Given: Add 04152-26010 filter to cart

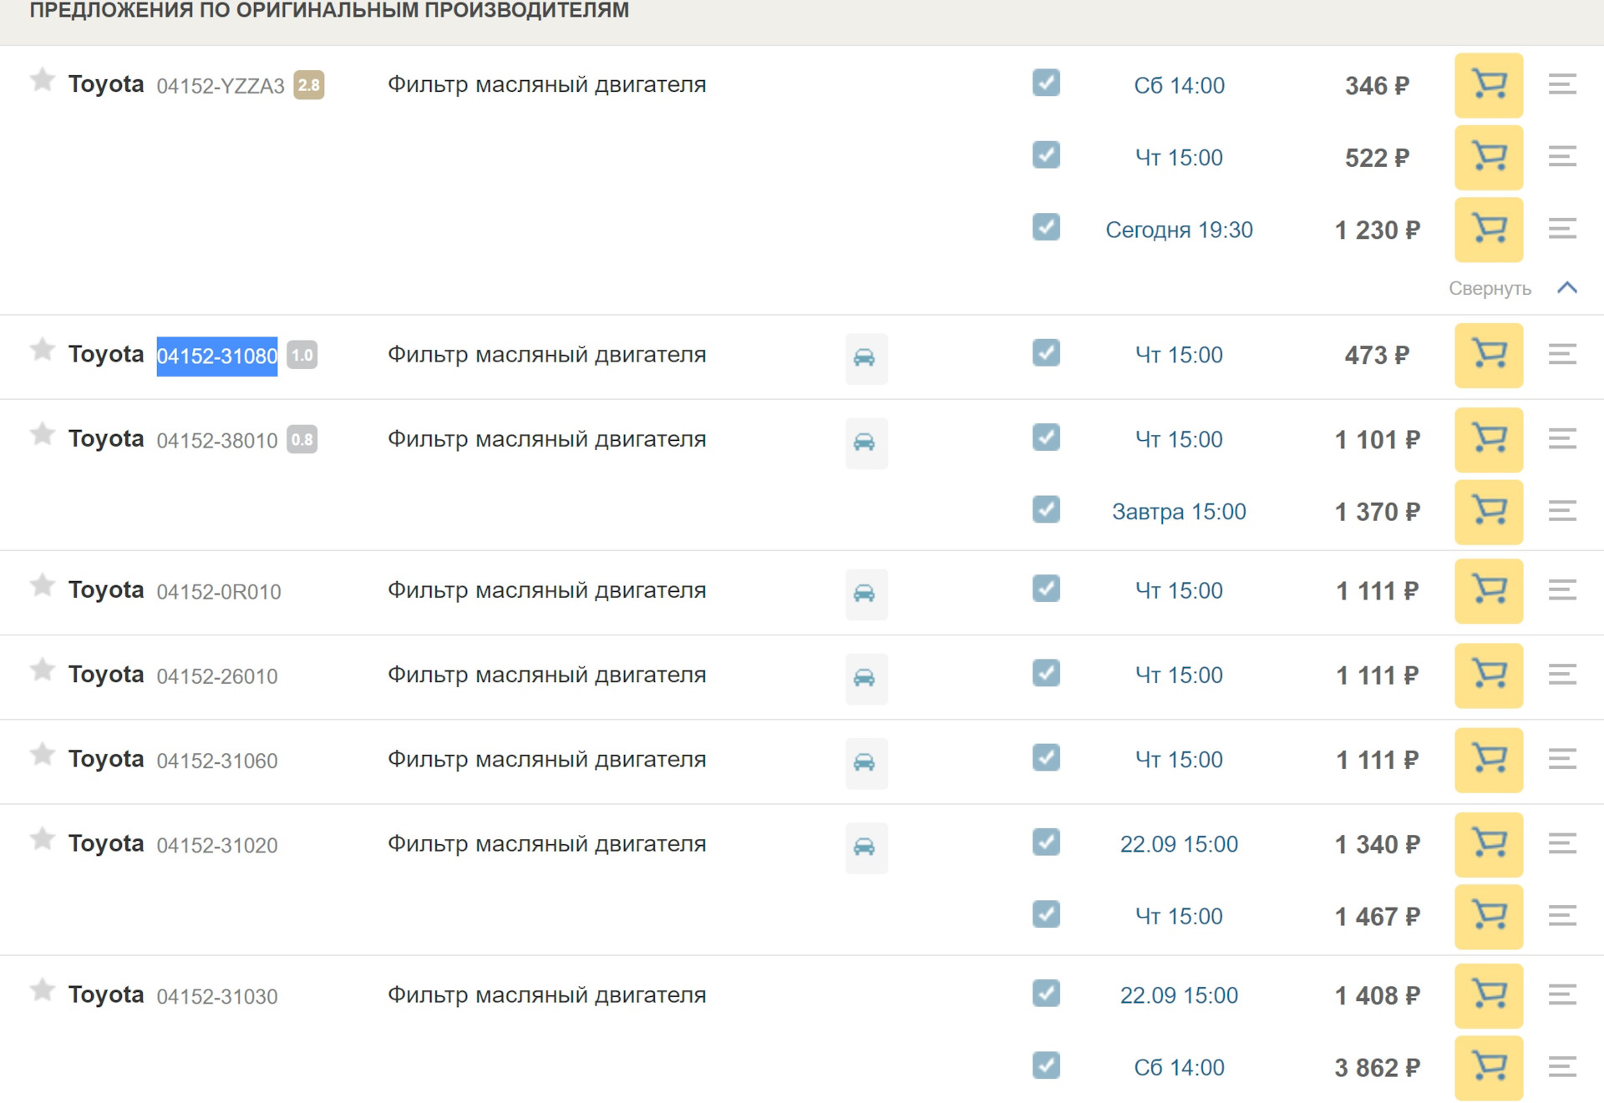Looking at the screenshot, I should 1489,675.
